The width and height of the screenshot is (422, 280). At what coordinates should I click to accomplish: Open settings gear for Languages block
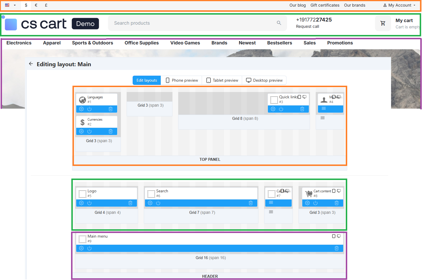pyautogui.click(x=81, y=109)
